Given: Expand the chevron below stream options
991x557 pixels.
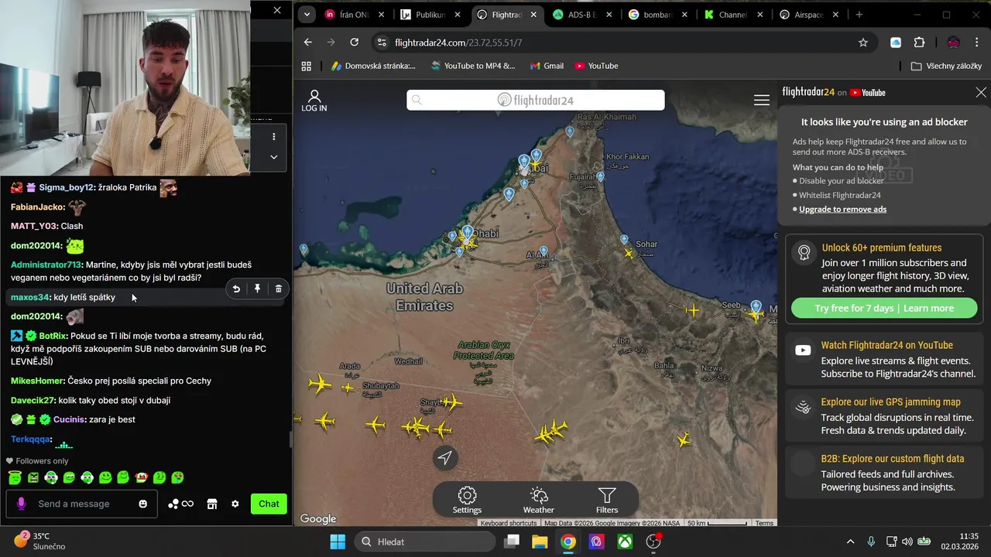Looking at the screenshot, I should click(x=273, y=157).
